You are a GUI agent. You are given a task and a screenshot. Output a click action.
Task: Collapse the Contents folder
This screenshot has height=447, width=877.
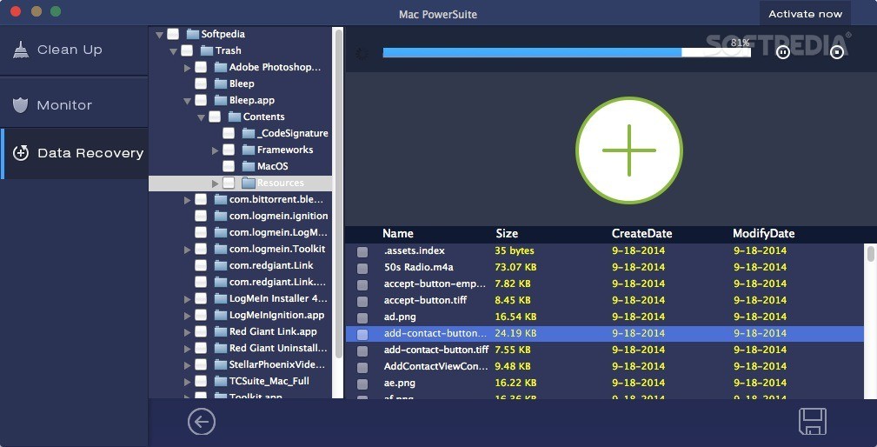tap(202, 117)
